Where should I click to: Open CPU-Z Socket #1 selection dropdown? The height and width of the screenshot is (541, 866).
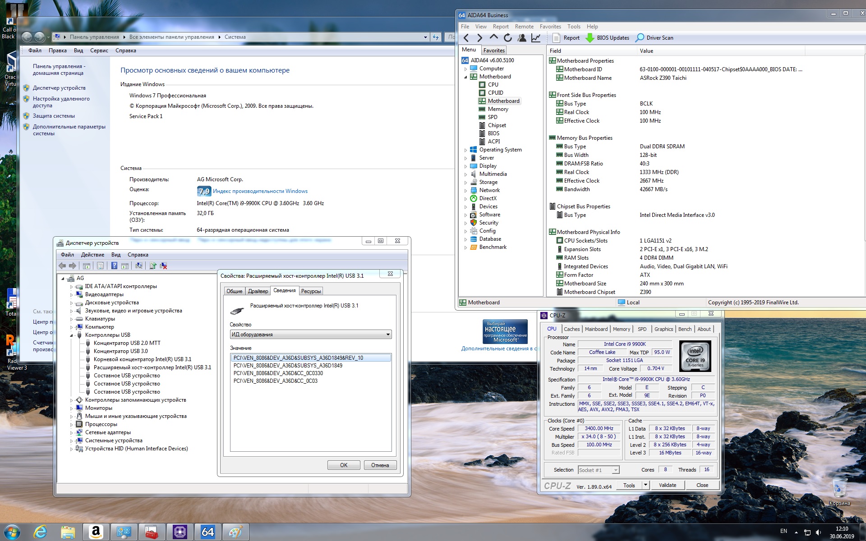click(615, 470)
